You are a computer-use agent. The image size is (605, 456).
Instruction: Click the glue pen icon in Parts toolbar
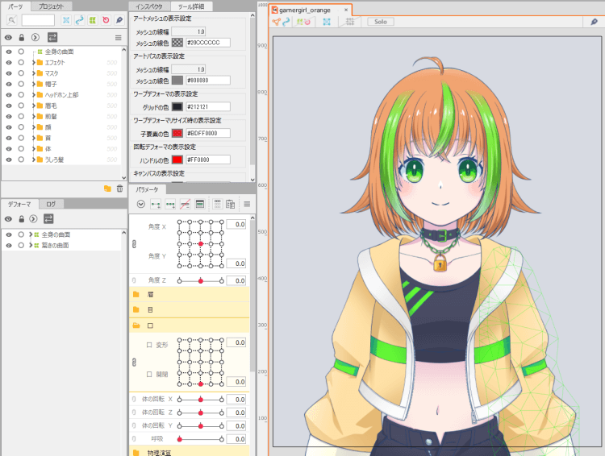pyautogui.click(x=119, y=20)
